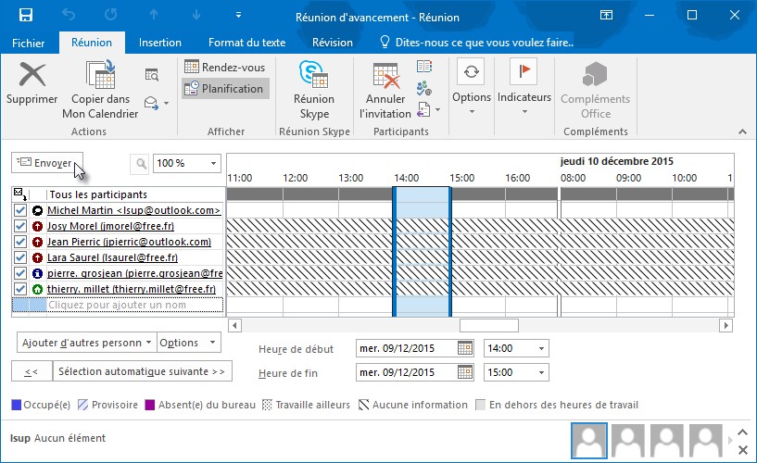Viewport: 757px width, 463px height.
Task: Switch to the Insertion tab
Action: coord(159,43)
